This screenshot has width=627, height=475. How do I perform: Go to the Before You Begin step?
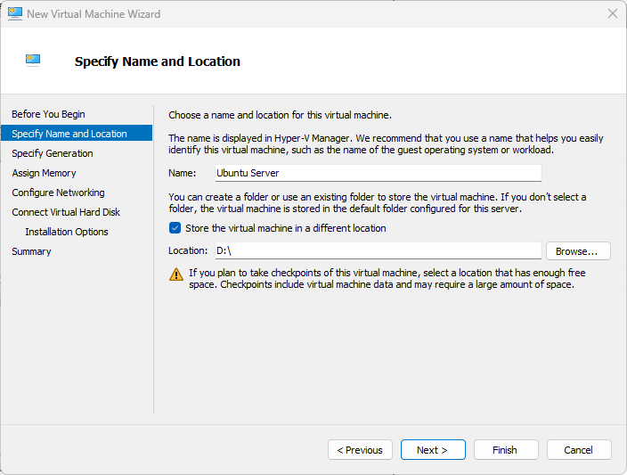point(48,114)
